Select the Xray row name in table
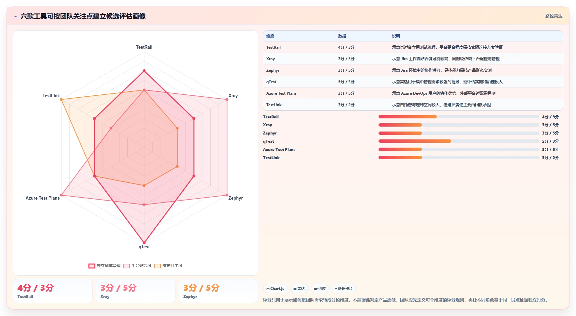This screenshot has height=316, width=576. click(x=271, y=59)
